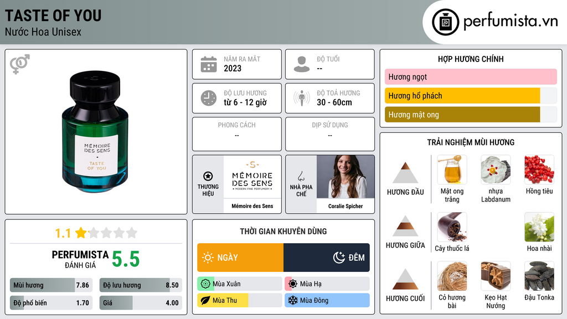Select the Ngày time segment
Image resolution: width=567 pixels, height=319 pixels.
tap(240, 258)
